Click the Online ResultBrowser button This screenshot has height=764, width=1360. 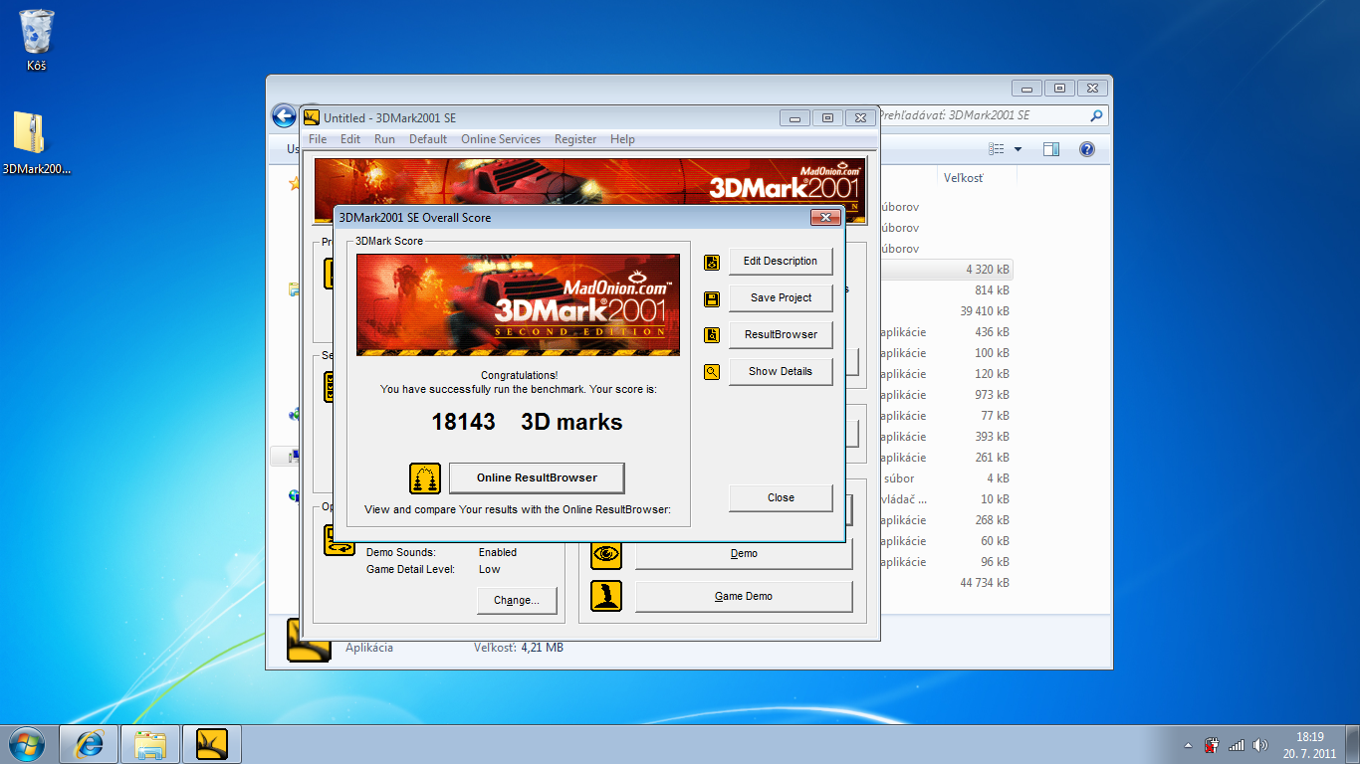[x=537, y=478]
